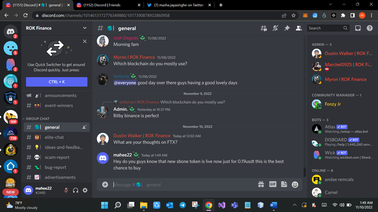Viewport: 378px width, 212px height.
Task: Open elite-chat channel
Action: (57, 137)
